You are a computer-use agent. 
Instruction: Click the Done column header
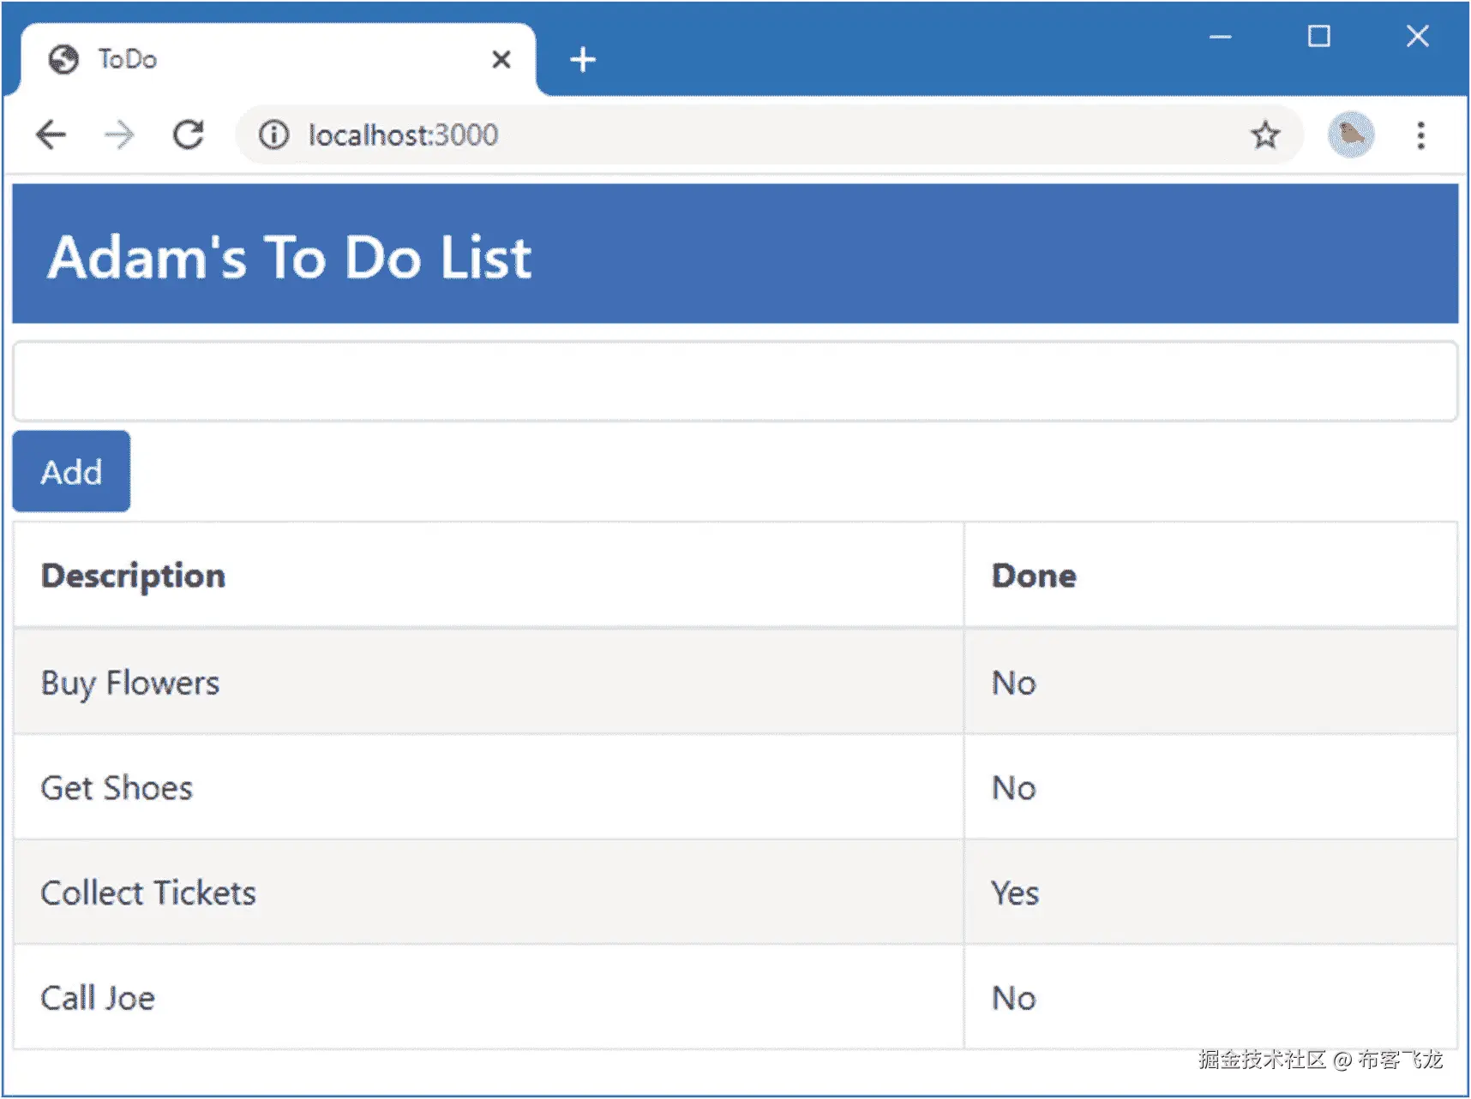(x=1034, y=576)
